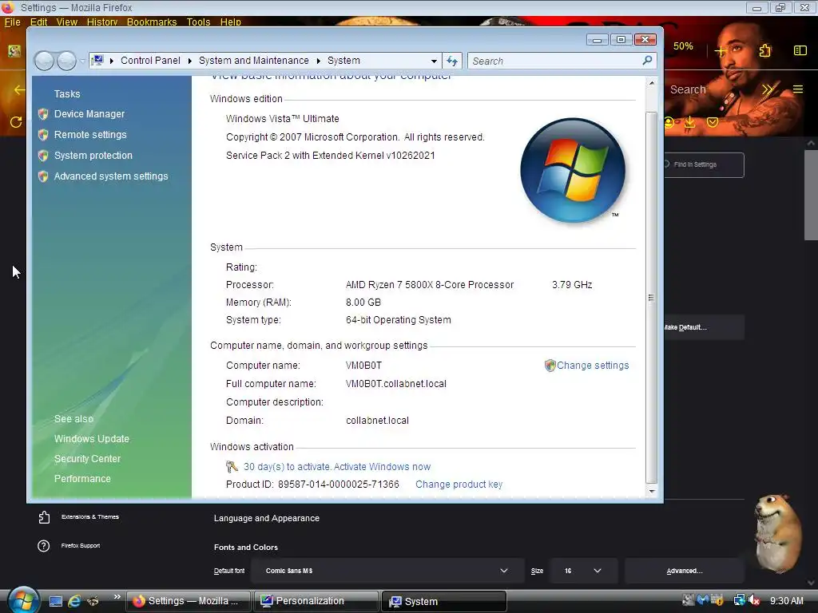Click the System window scroll-up arrow
Viewport: 818px width, 613px height.
click(x=652, y=83)
